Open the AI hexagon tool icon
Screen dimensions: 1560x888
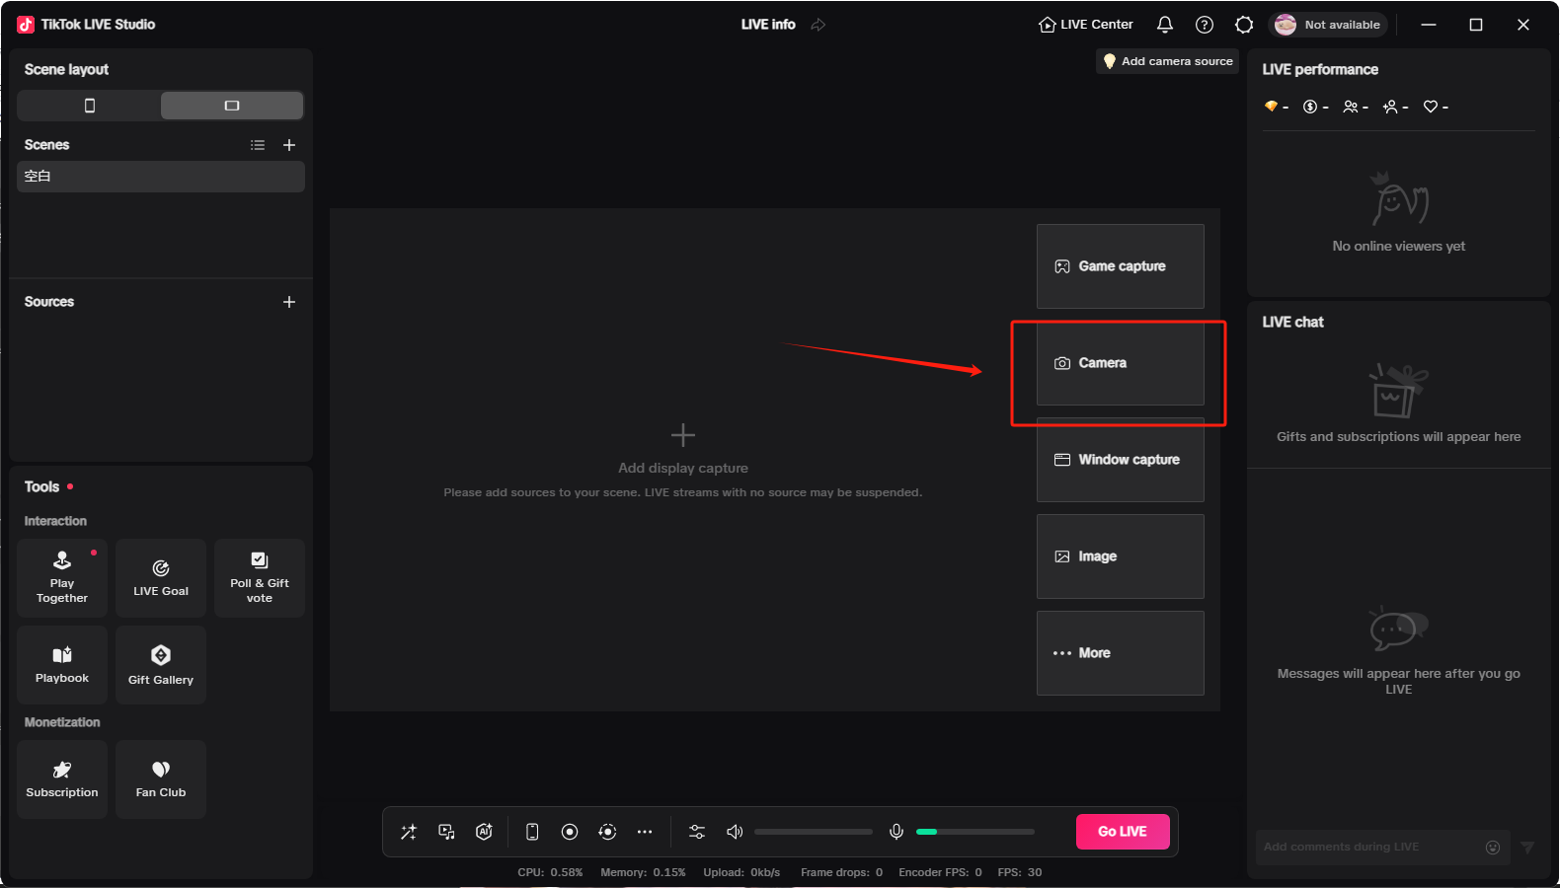click(x=484, y=832)
